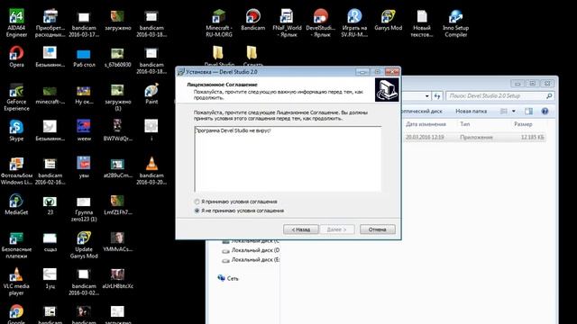Open Minecraft - RU-M.ORG shortcut
This screenshot has width=577, height=324.
[219, 22]
